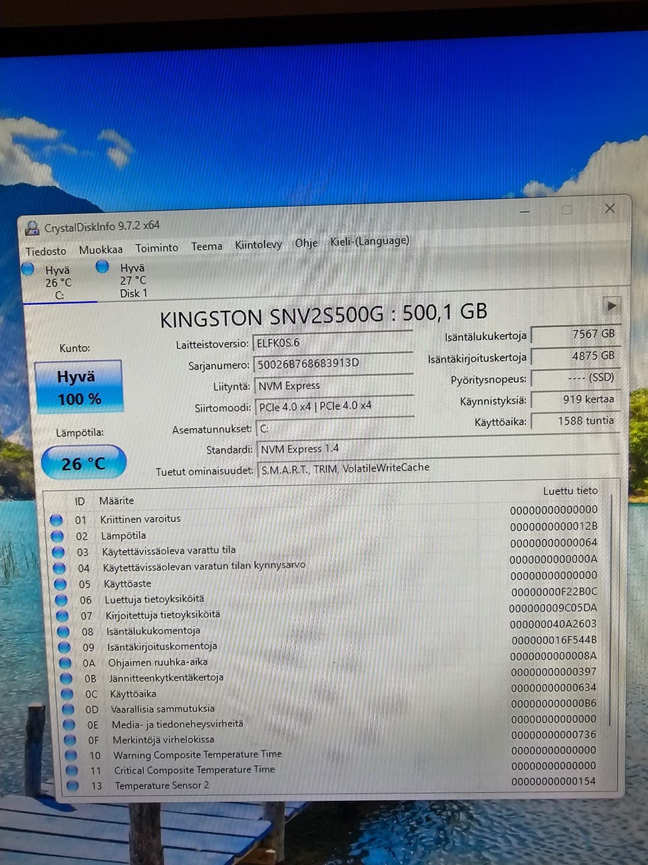Click the status dot for row 04 kynnysarvo
The height and width of the screenshot is (865, 648).
[x=59, y=569]
